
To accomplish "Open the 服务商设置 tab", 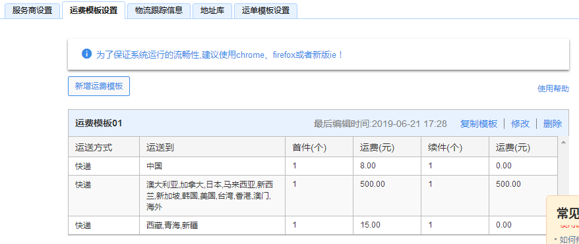I will [32, 11].
